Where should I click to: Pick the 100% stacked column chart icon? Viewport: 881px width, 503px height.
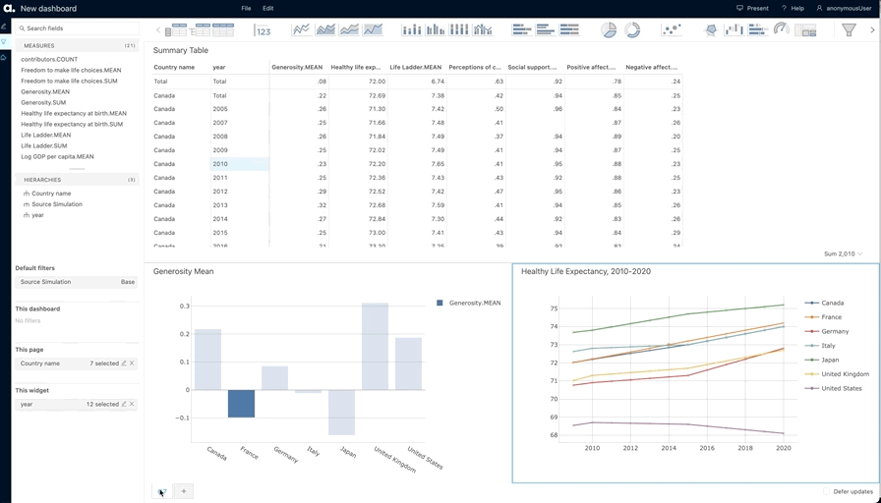(x=459, y=29)
